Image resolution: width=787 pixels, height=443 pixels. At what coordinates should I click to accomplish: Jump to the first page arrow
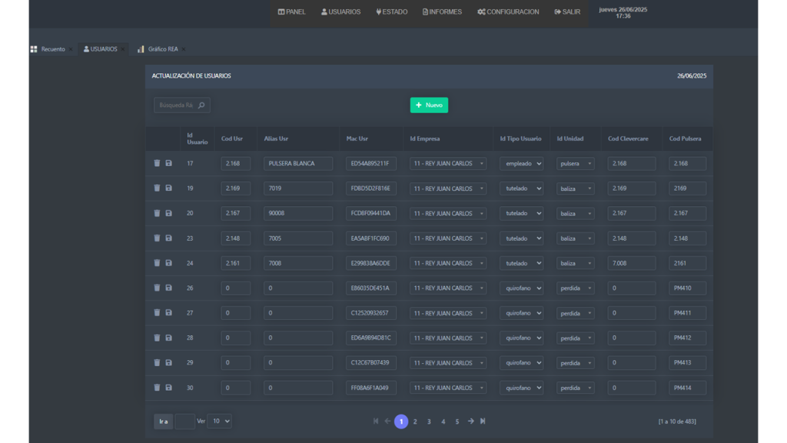click(375, 421)
